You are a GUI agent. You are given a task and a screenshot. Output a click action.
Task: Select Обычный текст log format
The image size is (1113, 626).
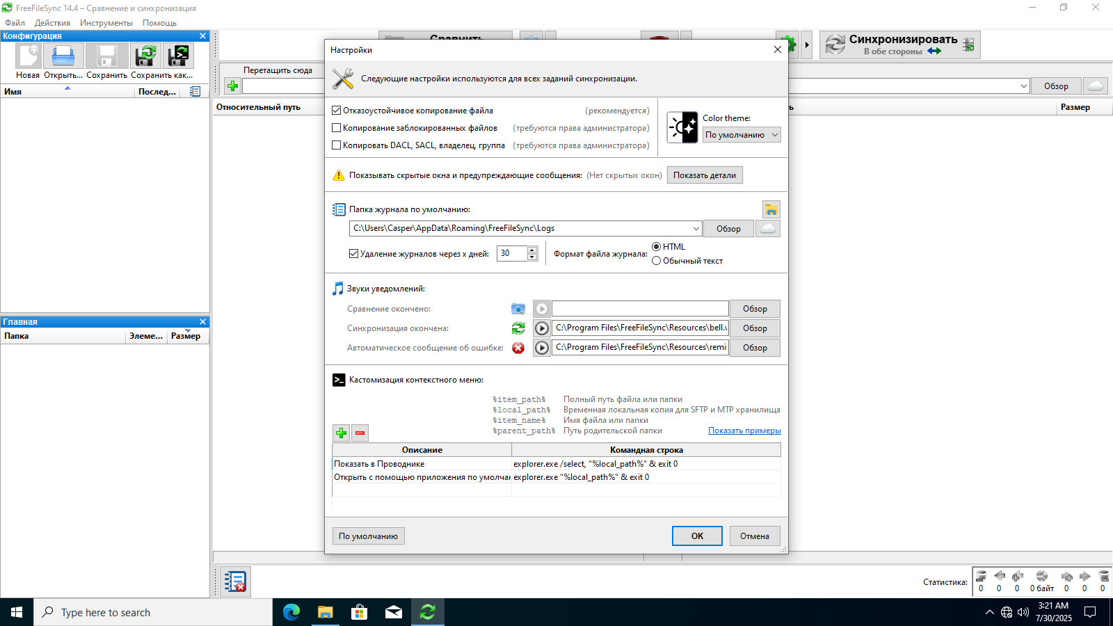(x=656, y=261)
